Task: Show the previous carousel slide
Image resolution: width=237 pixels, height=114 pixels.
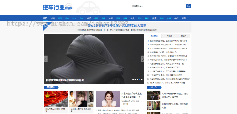Action: 46,59
